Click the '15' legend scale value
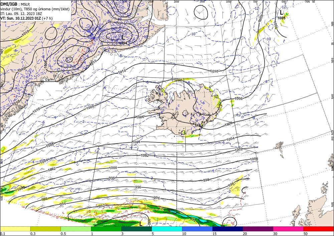 (214, 234)
